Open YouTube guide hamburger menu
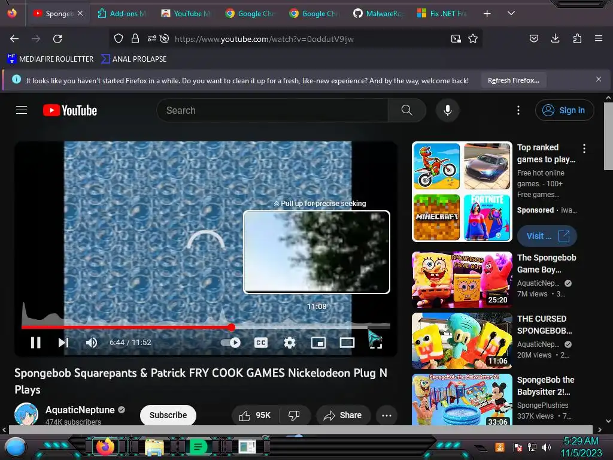613x460 pixels. tap(22, 110)
